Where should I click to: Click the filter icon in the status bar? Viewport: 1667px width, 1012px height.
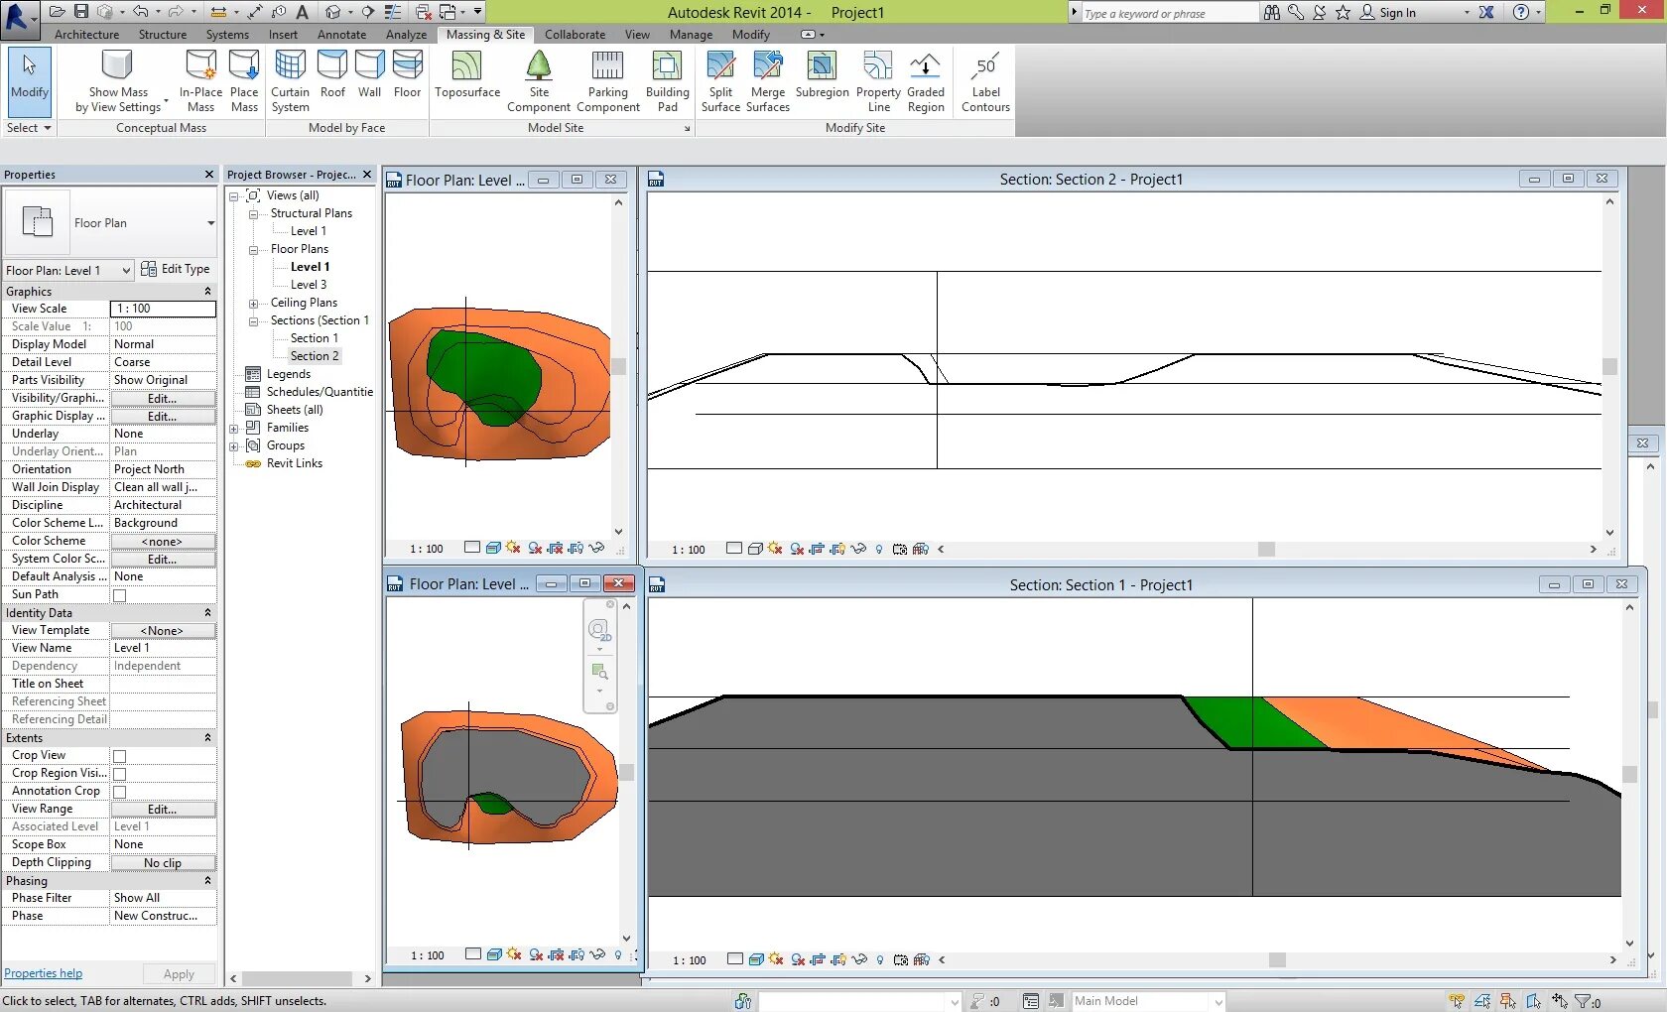pyautogui.click(x=1583, y=1001)
